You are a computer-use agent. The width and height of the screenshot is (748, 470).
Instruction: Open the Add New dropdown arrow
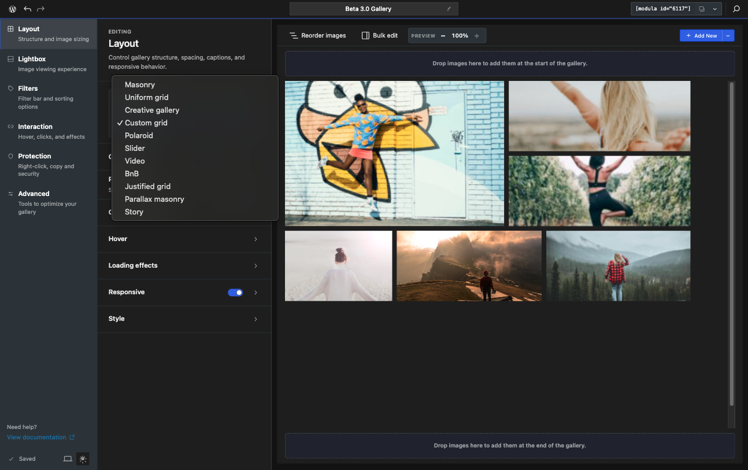pos(728,36)
